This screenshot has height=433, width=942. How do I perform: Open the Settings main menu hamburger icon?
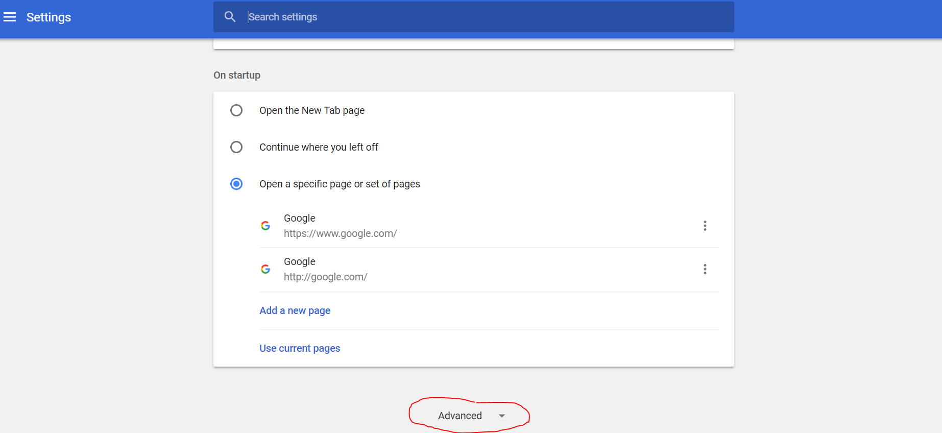coord(10,17)
